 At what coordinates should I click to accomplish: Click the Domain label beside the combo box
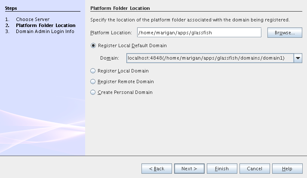[x=109, y=58]
